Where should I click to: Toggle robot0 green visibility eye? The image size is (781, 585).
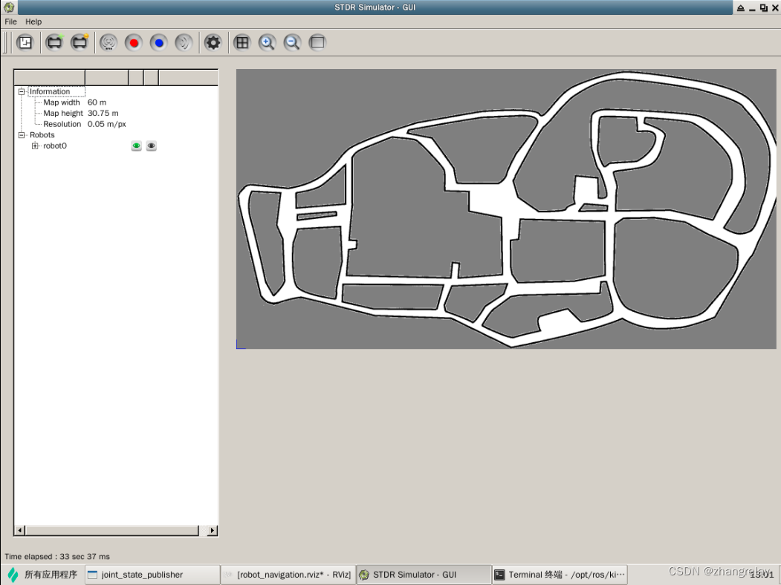point(137,146)
